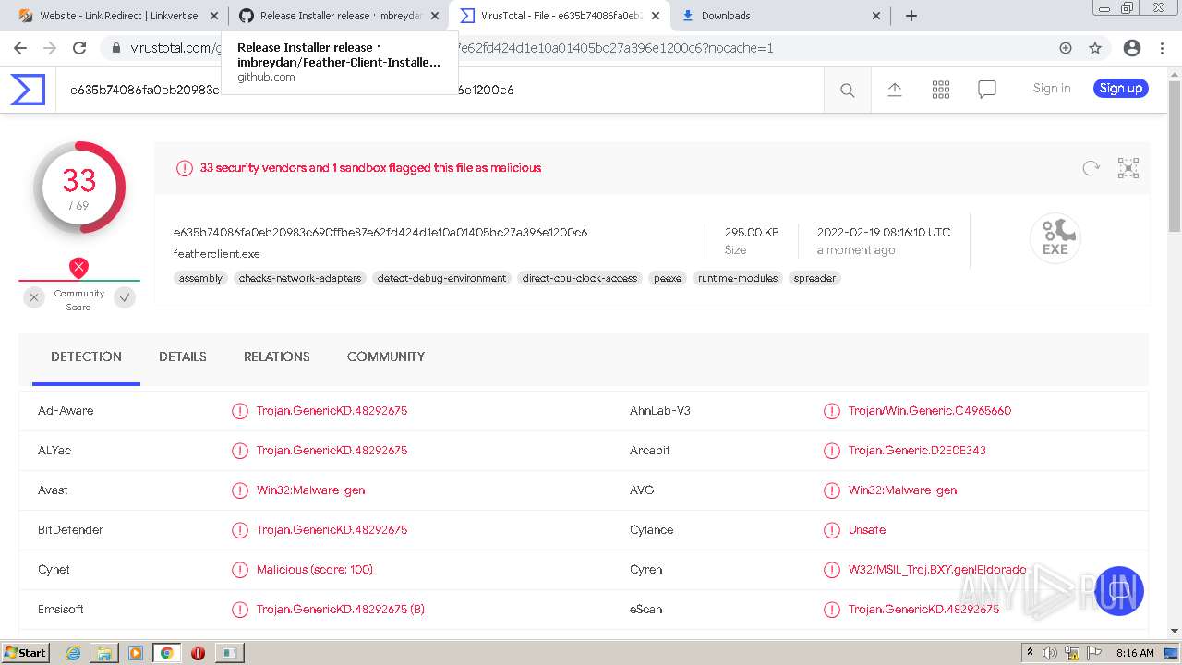Open a new browser tab

click(x=911, y=16)
